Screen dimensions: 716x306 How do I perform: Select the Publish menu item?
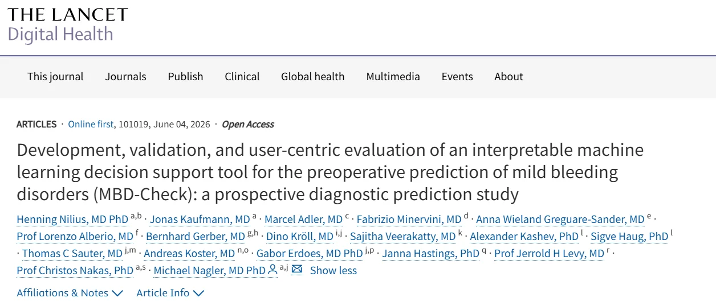(185, 77)
